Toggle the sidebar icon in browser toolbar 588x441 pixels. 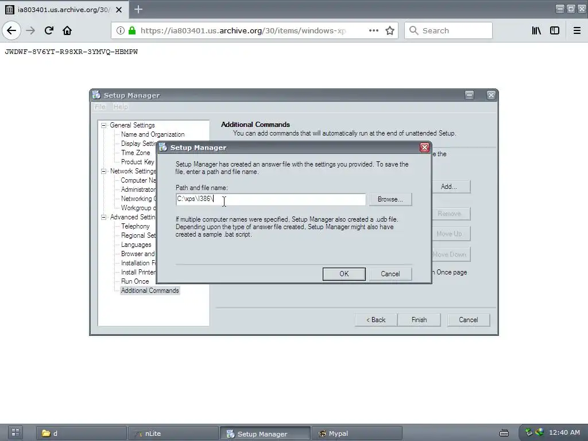pyautogui.click(x=555, y=30)
